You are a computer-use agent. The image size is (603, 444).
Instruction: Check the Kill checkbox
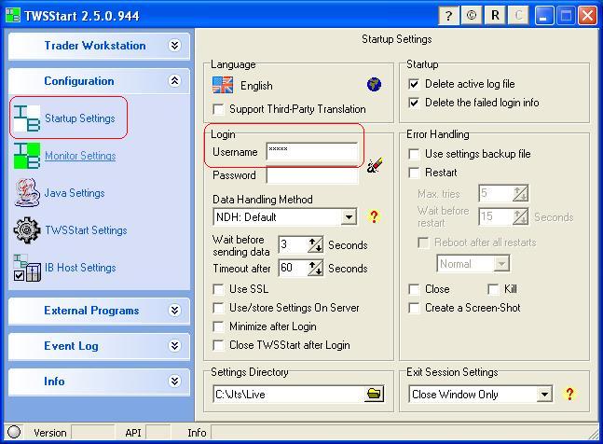[493, 289]
